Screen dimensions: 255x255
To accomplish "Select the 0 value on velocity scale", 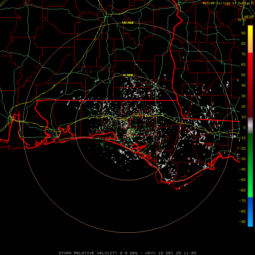I will [x=245, y=127].
